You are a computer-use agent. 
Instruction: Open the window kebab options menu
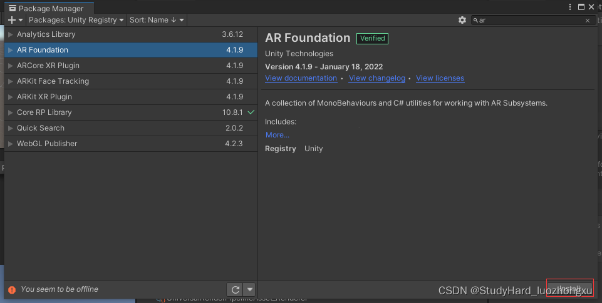570,7
